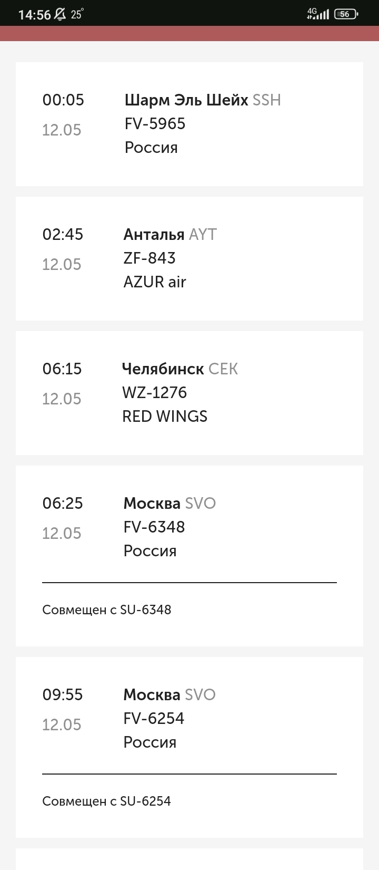379x870 pixels.
Task: Tap the 06:15 departure time
Action: pyautogui.click(x=62, y=369)
